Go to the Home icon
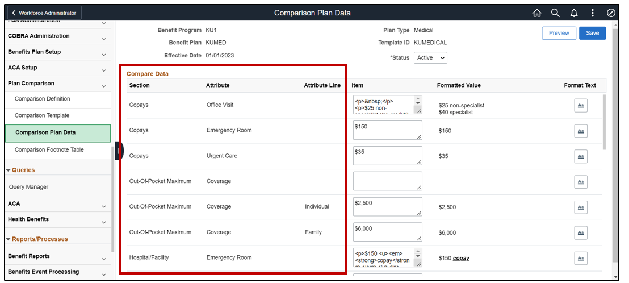The image size is (629, 283). coord(537,13)
